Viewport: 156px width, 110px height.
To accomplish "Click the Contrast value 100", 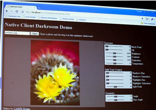I will [x=129, y=56].
